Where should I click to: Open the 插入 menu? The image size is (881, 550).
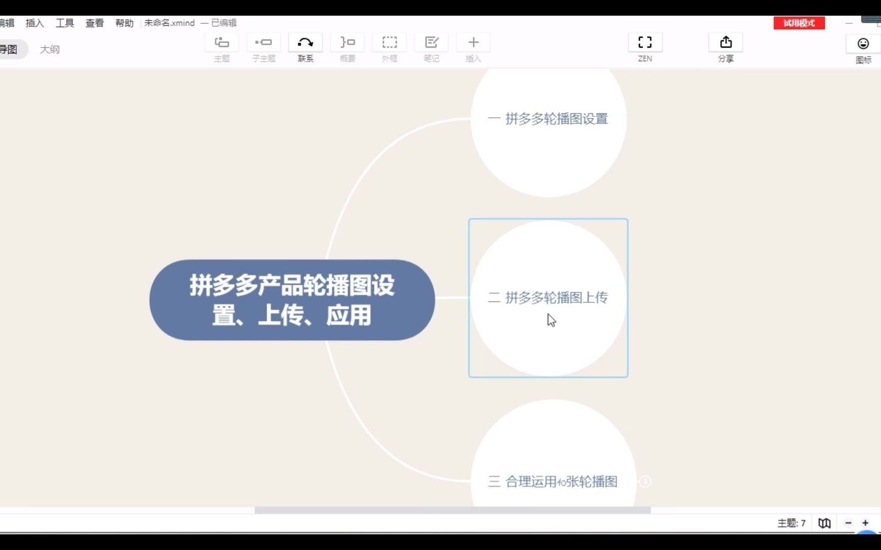35,23
